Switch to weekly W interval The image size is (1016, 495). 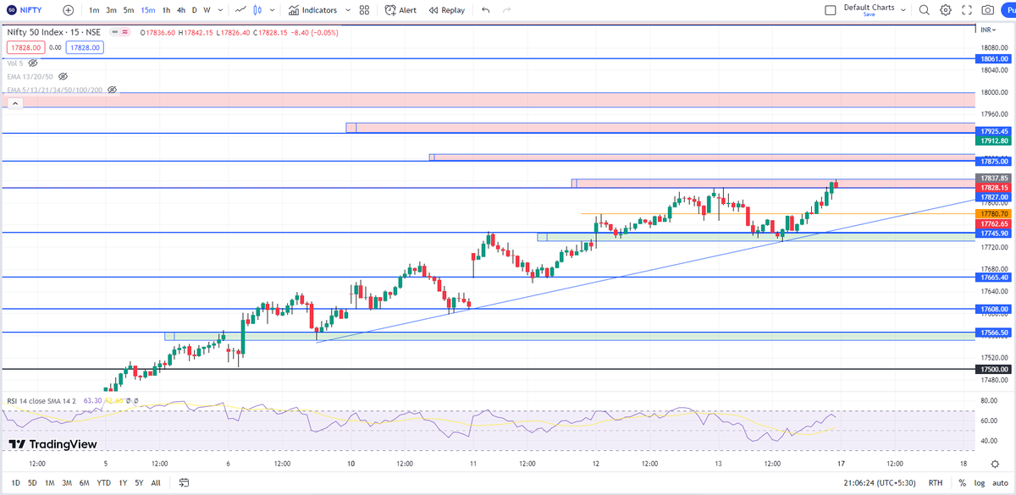(207, 10)
